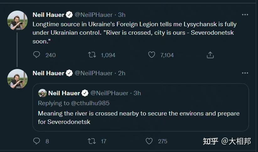Open Neil Hauer name on first tweet

48,15
